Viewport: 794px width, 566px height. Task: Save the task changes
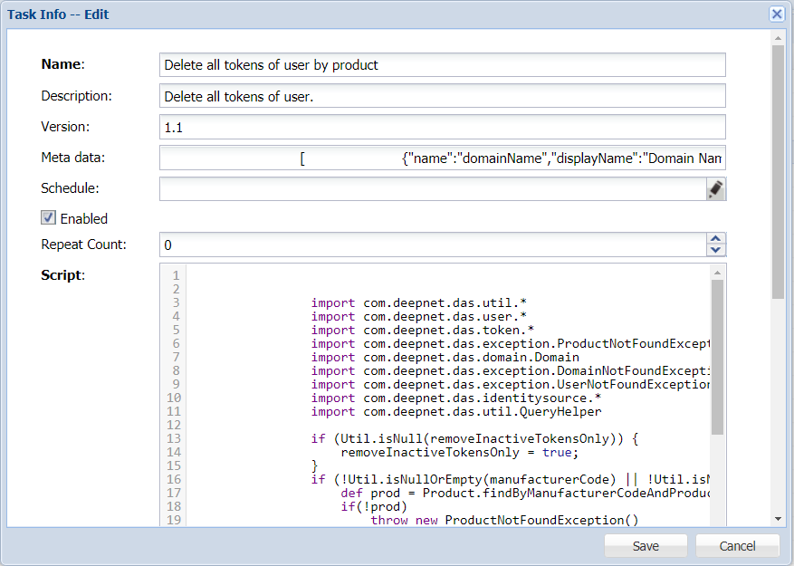(x=646, y=546)
